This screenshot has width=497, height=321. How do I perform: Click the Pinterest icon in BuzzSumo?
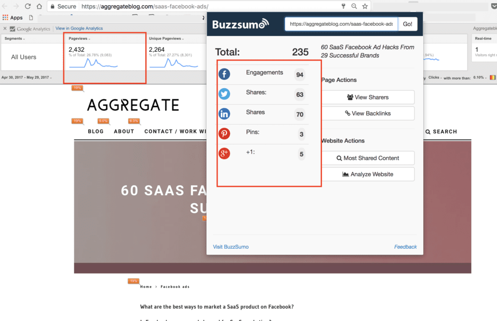click(x=224, y=134)
